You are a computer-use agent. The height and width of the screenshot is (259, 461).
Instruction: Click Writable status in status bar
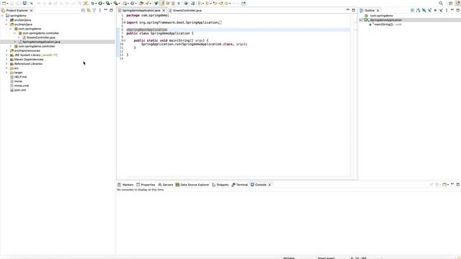(x=289, y=258)
